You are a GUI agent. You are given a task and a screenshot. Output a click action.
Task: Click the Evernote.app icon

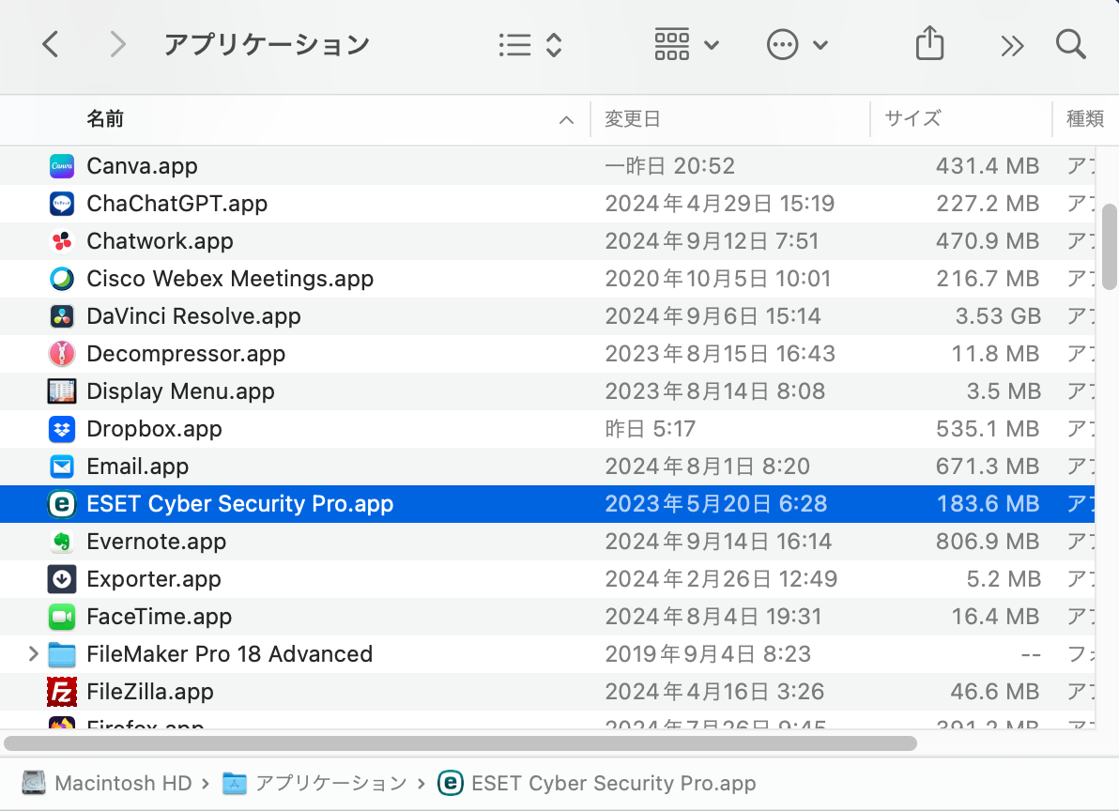tap(62, 542)
